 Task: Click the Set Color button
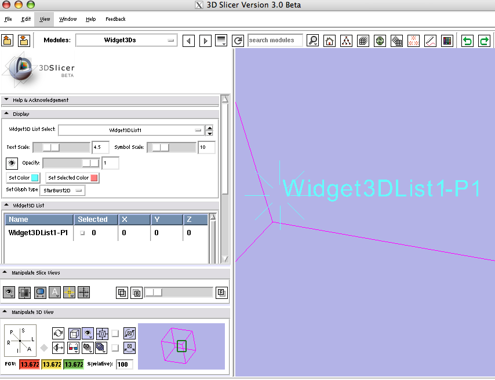point(23,178)
